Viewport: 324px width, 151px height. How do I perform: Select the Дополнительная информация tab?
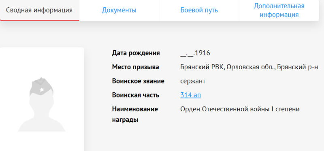point(279,11)
